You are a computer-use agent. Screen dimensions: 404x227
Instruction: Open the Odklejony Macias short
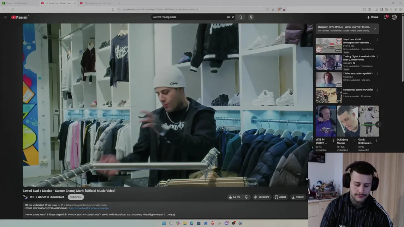(347, 121)
